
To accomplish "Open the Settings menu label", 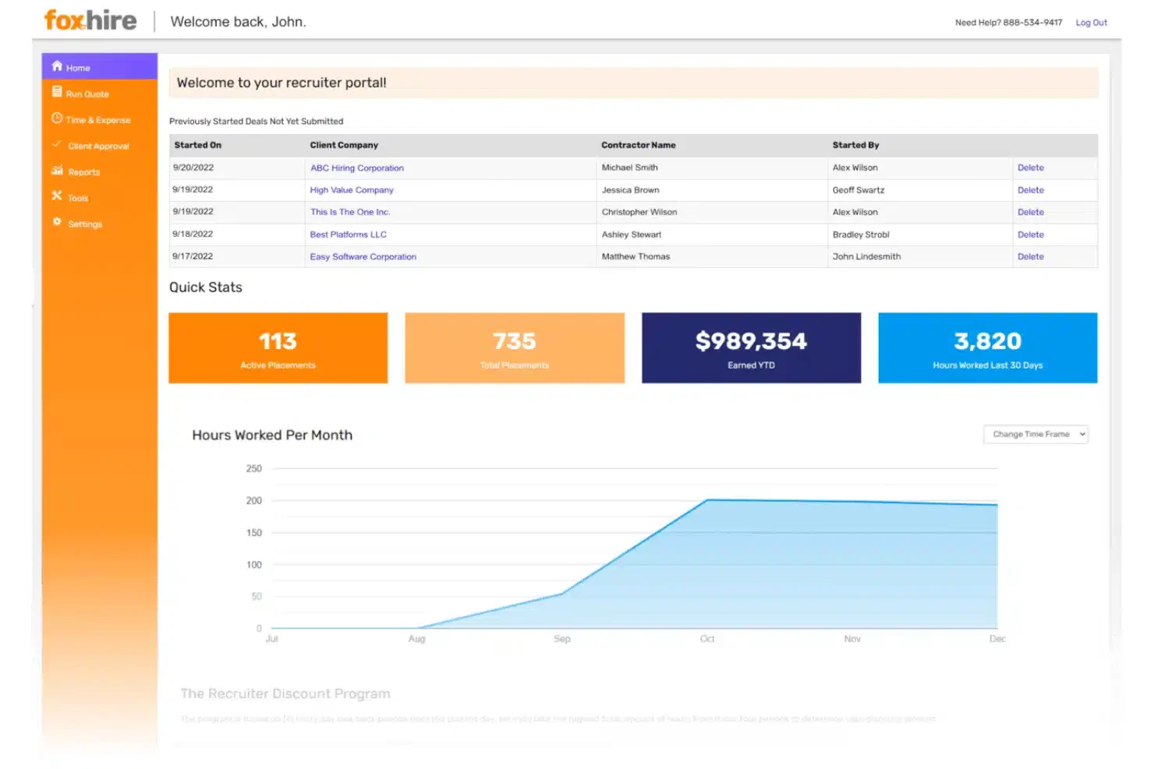I will (x=85, y=224).
